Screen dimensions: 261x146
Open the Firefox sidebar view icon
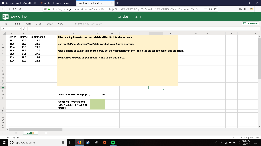coord(246,9)
